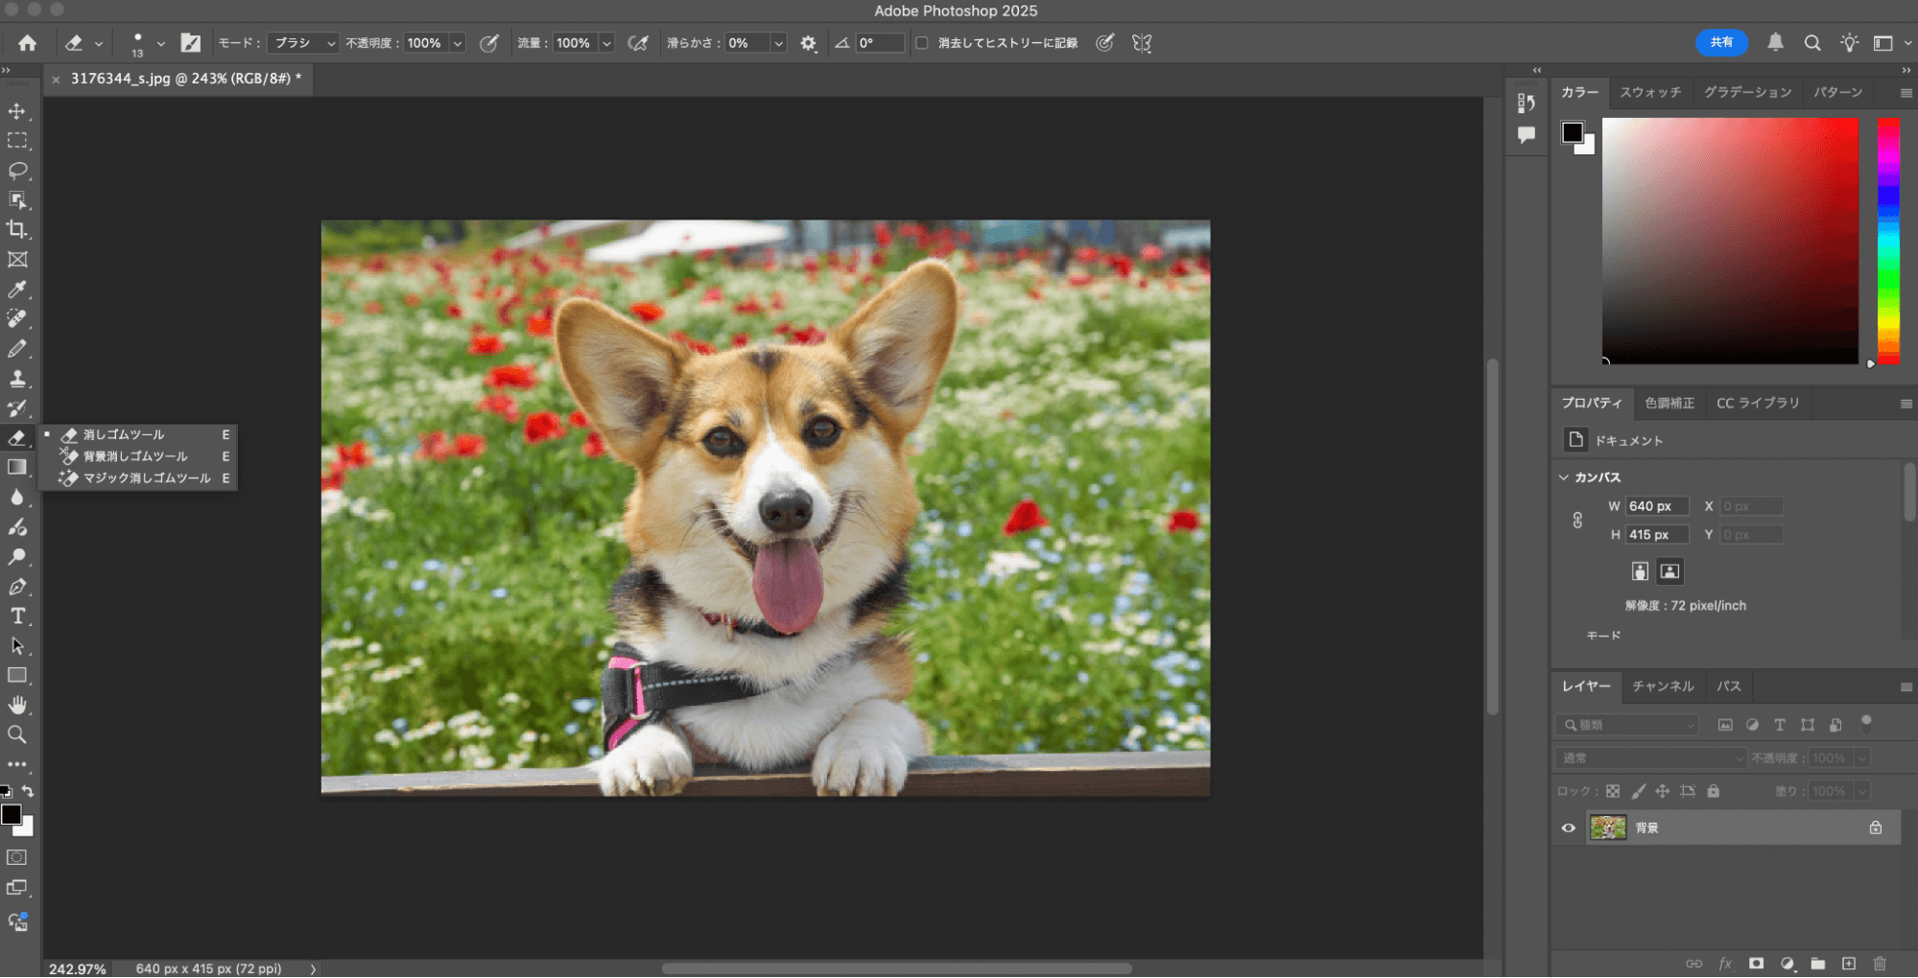The image size is (1918, 978).
Task: Create a new layer with plus icon
Action: pyautogui.click(x=1849, y=964)
